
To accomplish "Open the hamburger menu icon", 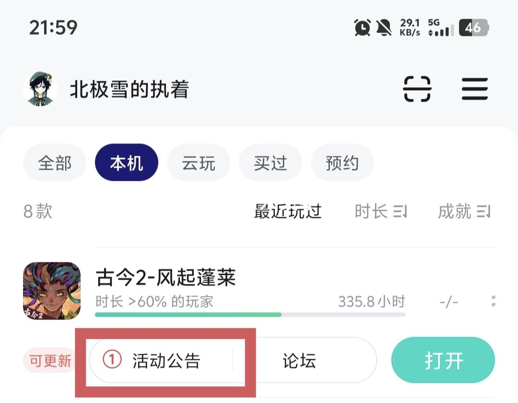I will pyautogui.click(x=475, y=89).
